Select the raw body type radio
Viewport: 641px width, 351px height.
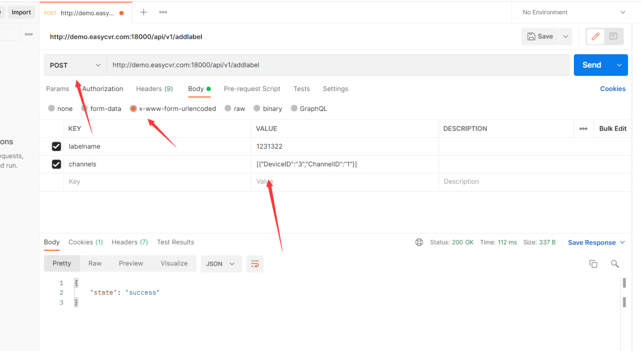pos(228,108)
